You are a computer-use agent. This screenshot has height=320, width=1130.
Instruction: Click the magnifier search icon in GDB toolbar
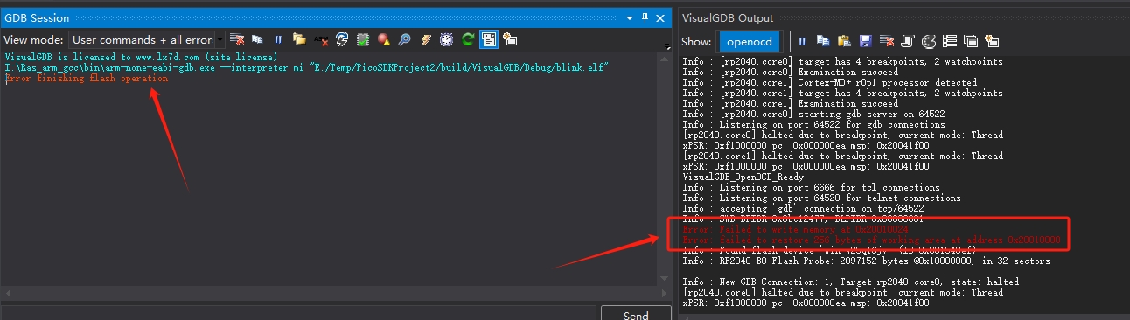point(404,39)
